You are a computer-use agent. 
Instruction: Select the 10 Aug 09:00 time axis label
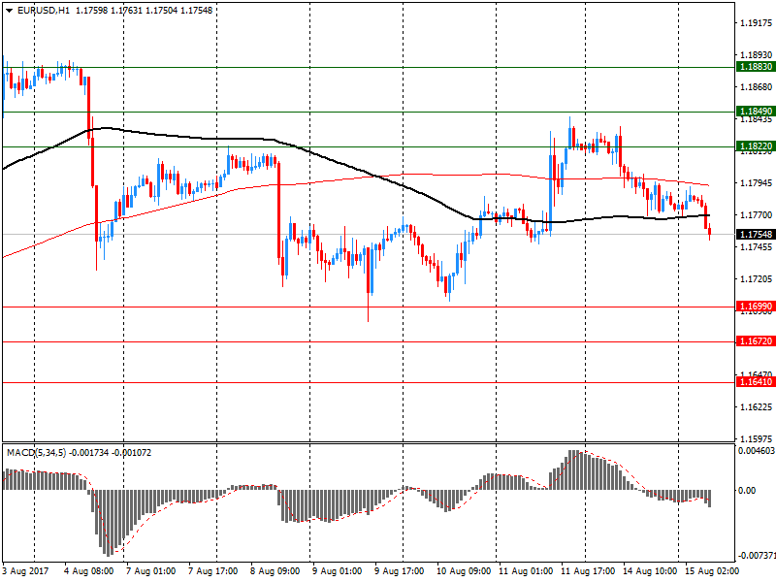tap(464, 571)
